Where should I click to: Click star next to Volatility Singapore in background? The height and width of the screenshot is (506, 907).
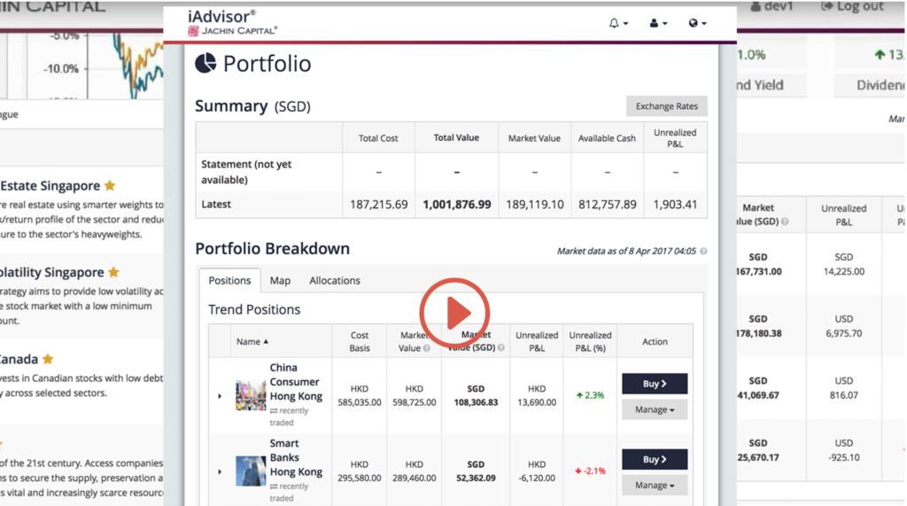click(x=113, y=271)
